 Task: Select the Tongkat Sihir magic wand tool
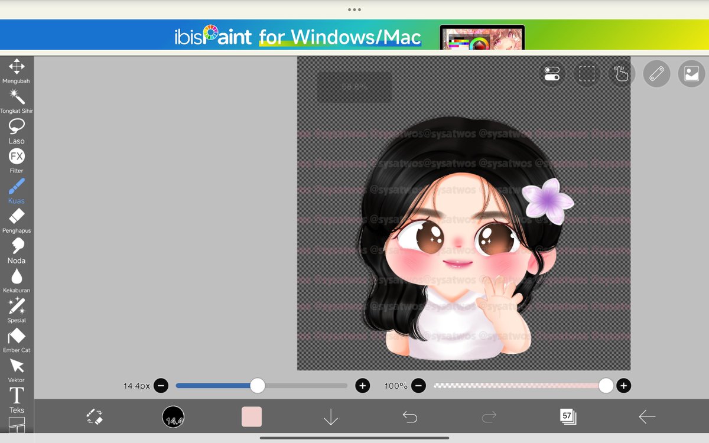point(17,101)
